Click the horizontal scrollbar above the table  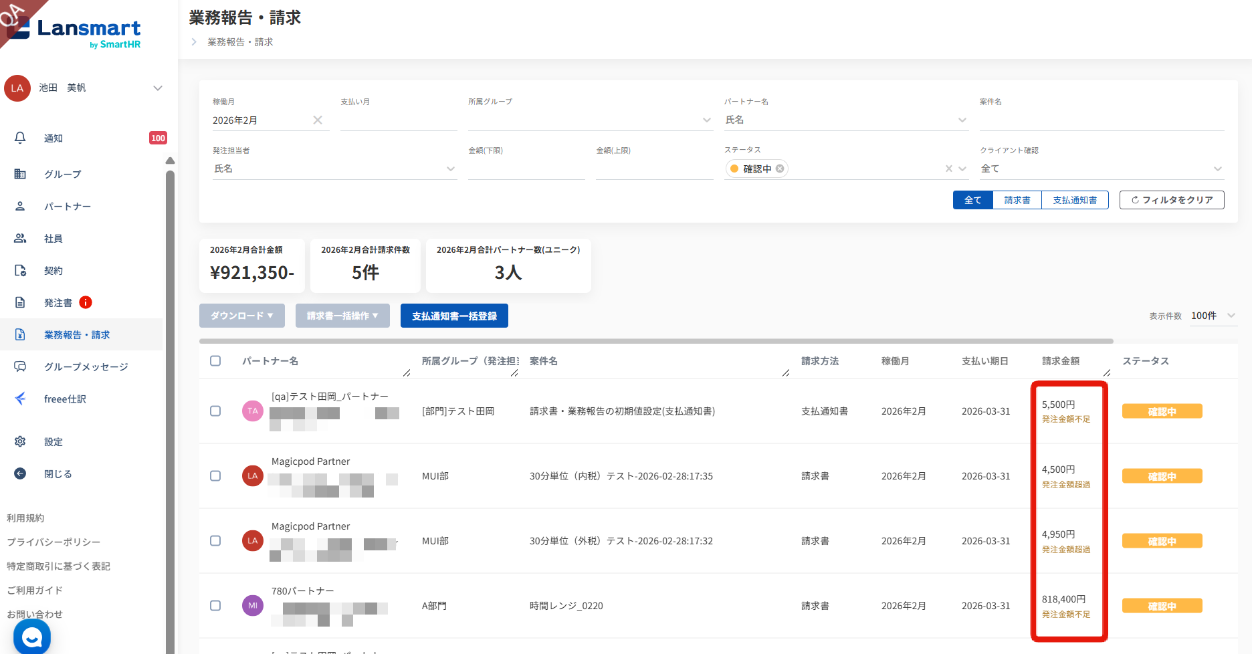(x=655, y=341)
